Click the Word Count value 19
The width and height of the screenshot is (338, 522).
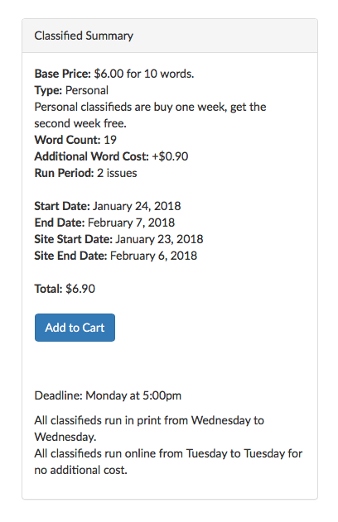pos(110,140)
